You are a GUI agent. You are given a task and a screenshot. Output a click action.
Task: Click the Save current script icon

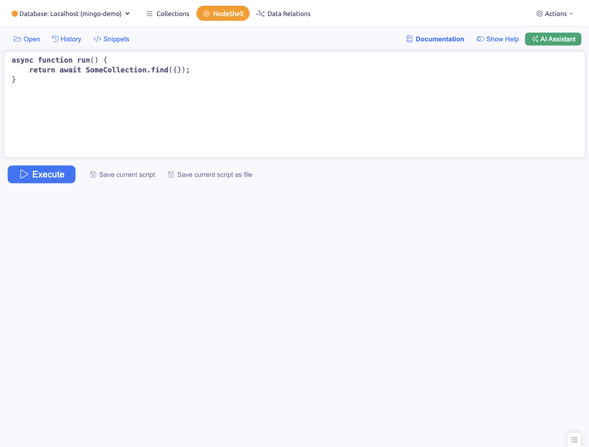[92, 174]
